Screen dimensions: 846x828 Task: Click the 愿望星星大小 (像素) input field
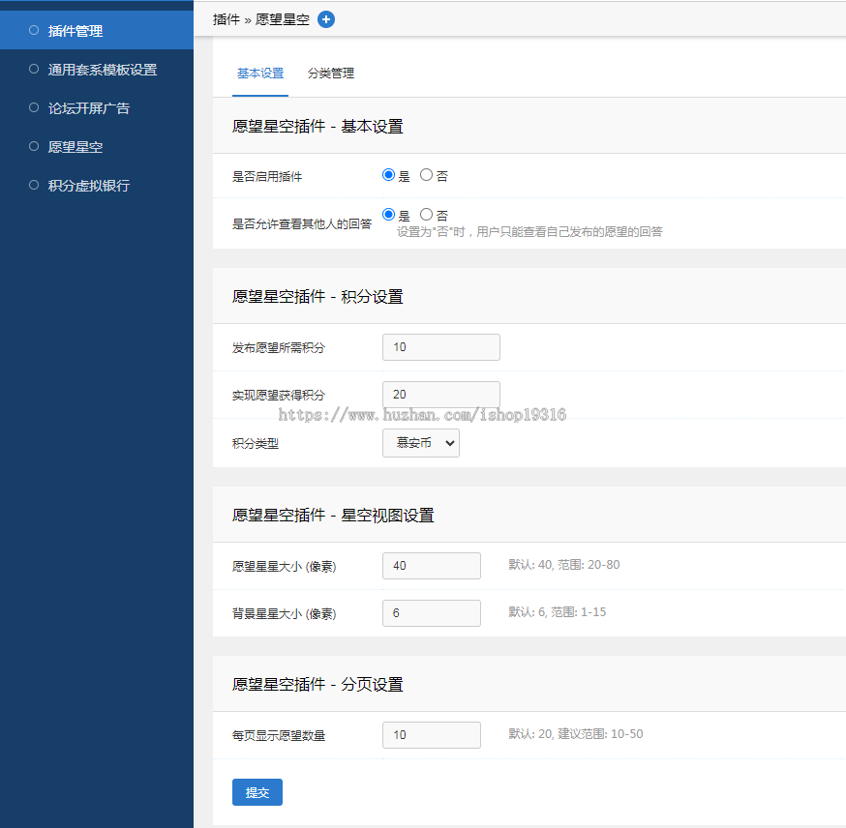[432, 566]
